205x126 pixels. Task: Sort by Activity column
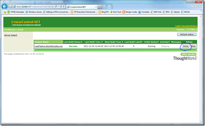pyautogui.click(x=165, y=42)
